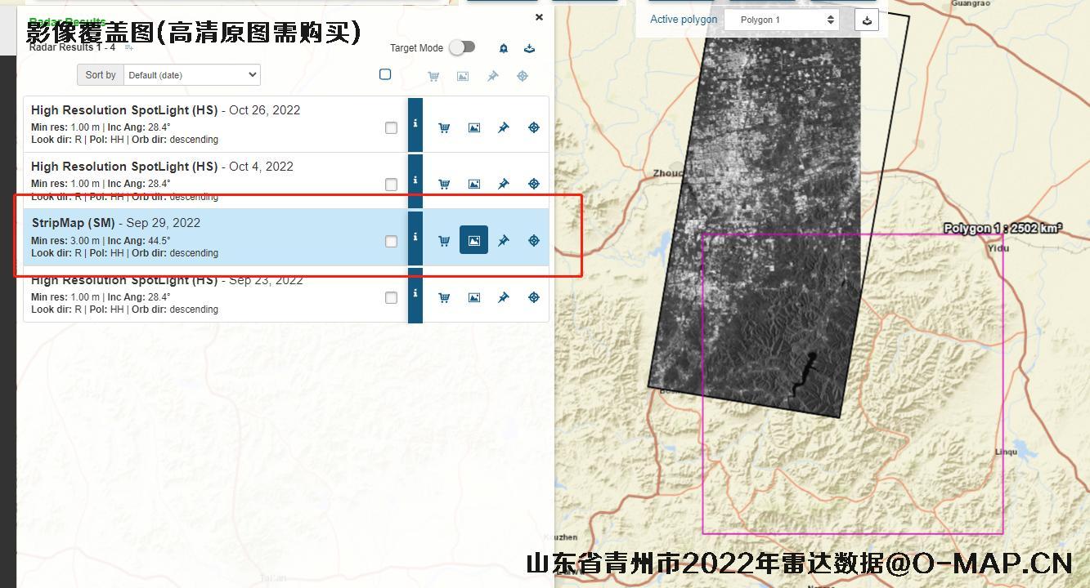Screen dimensions: 1090x588
Task: Pin the Oct 26, 2022 SpotLight result
Action: tap(504, 127)
